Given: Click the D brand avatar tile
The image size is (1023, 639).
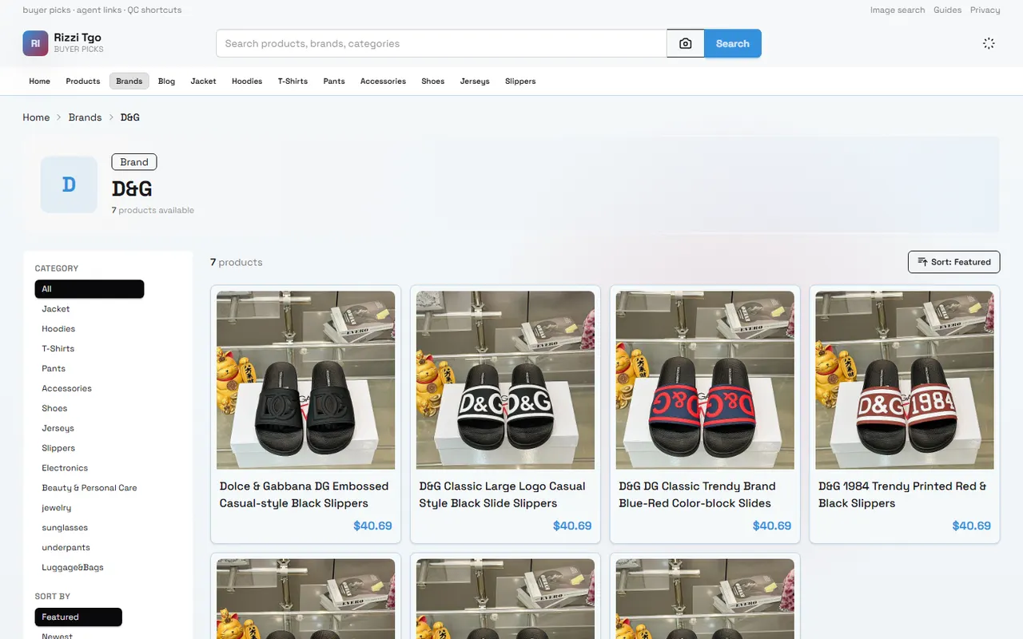Looking at the screenshot, I should [69, 185].
